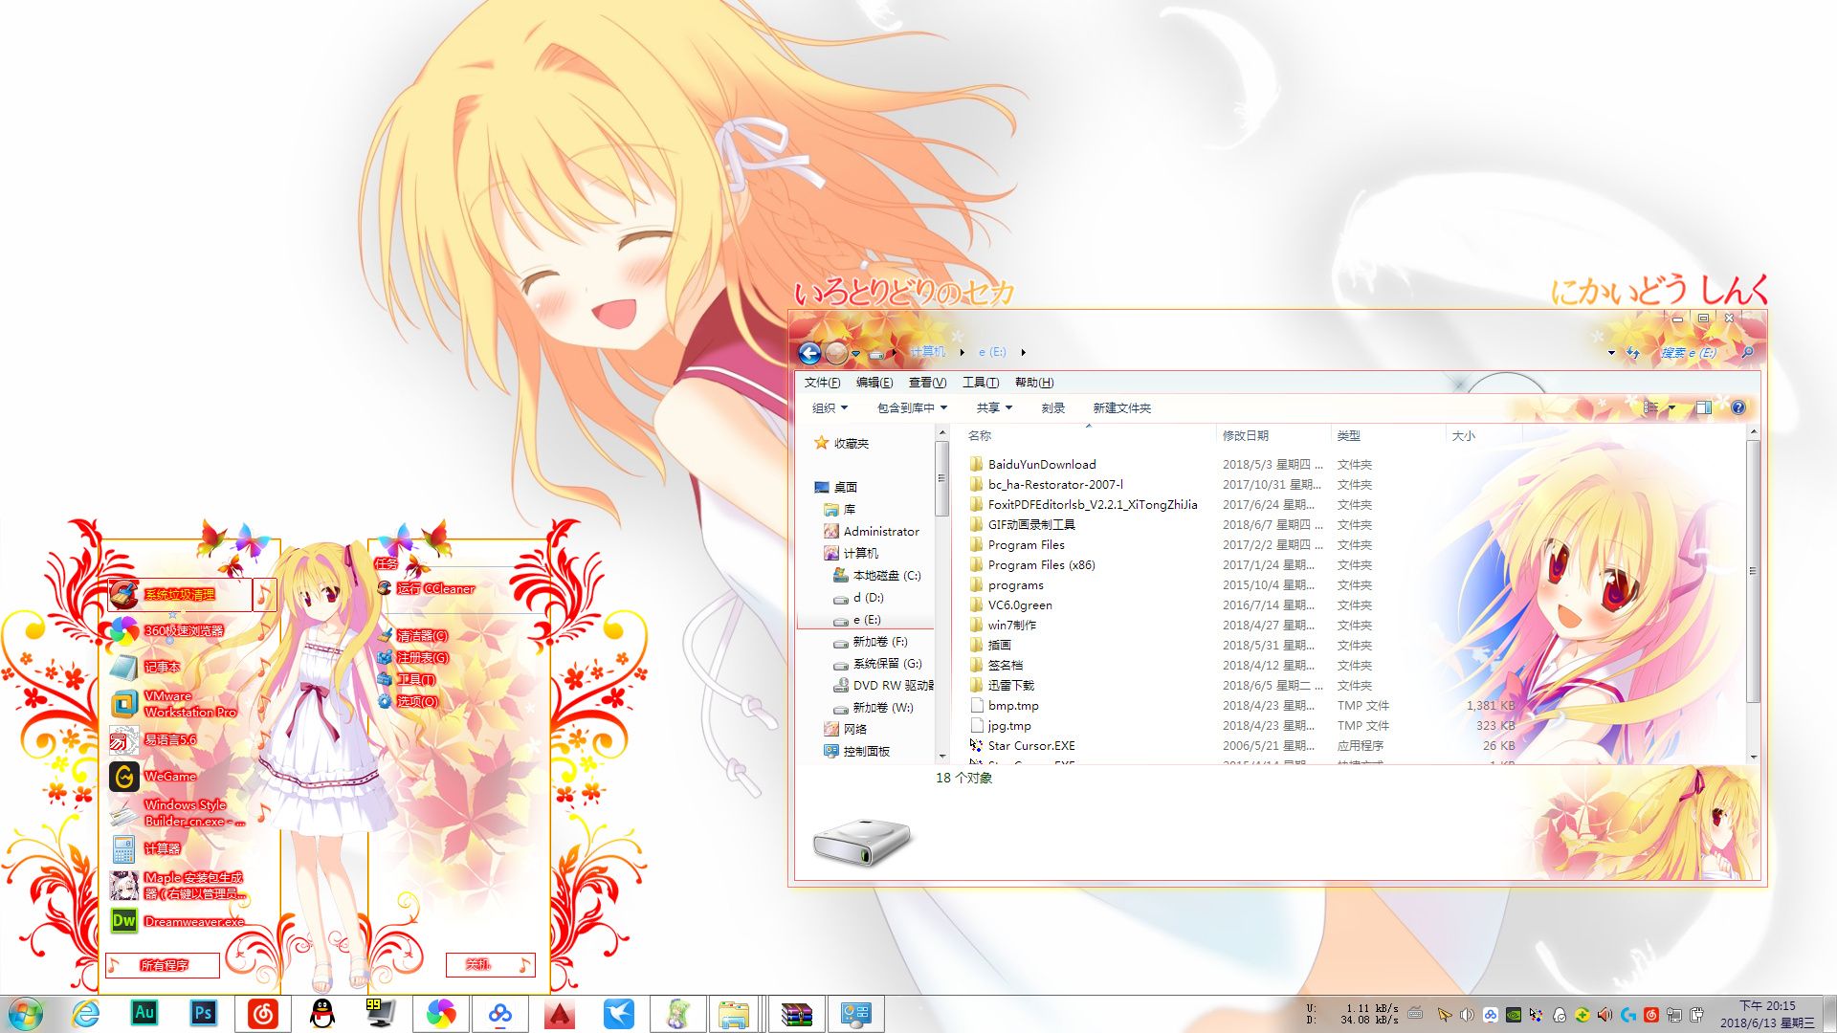Expand the 共享 dropdown
The height and width of the screenshot is (1033, 1837).
994,407
